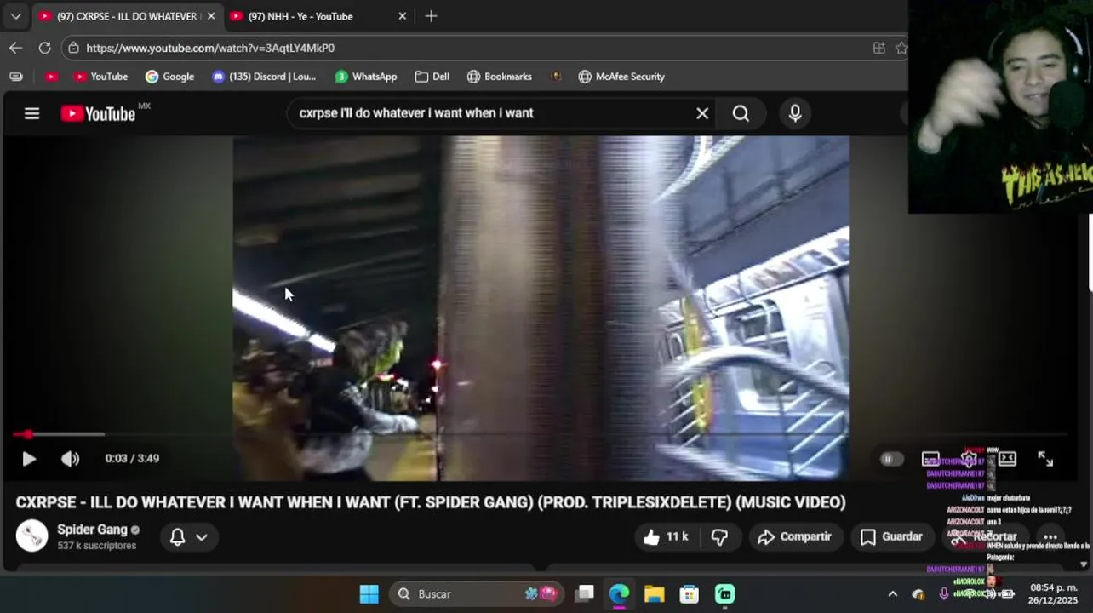Viewport: 1093px width, 613px height.
Task: Open the YouTube text bookmark
Action: coord(100,77)
